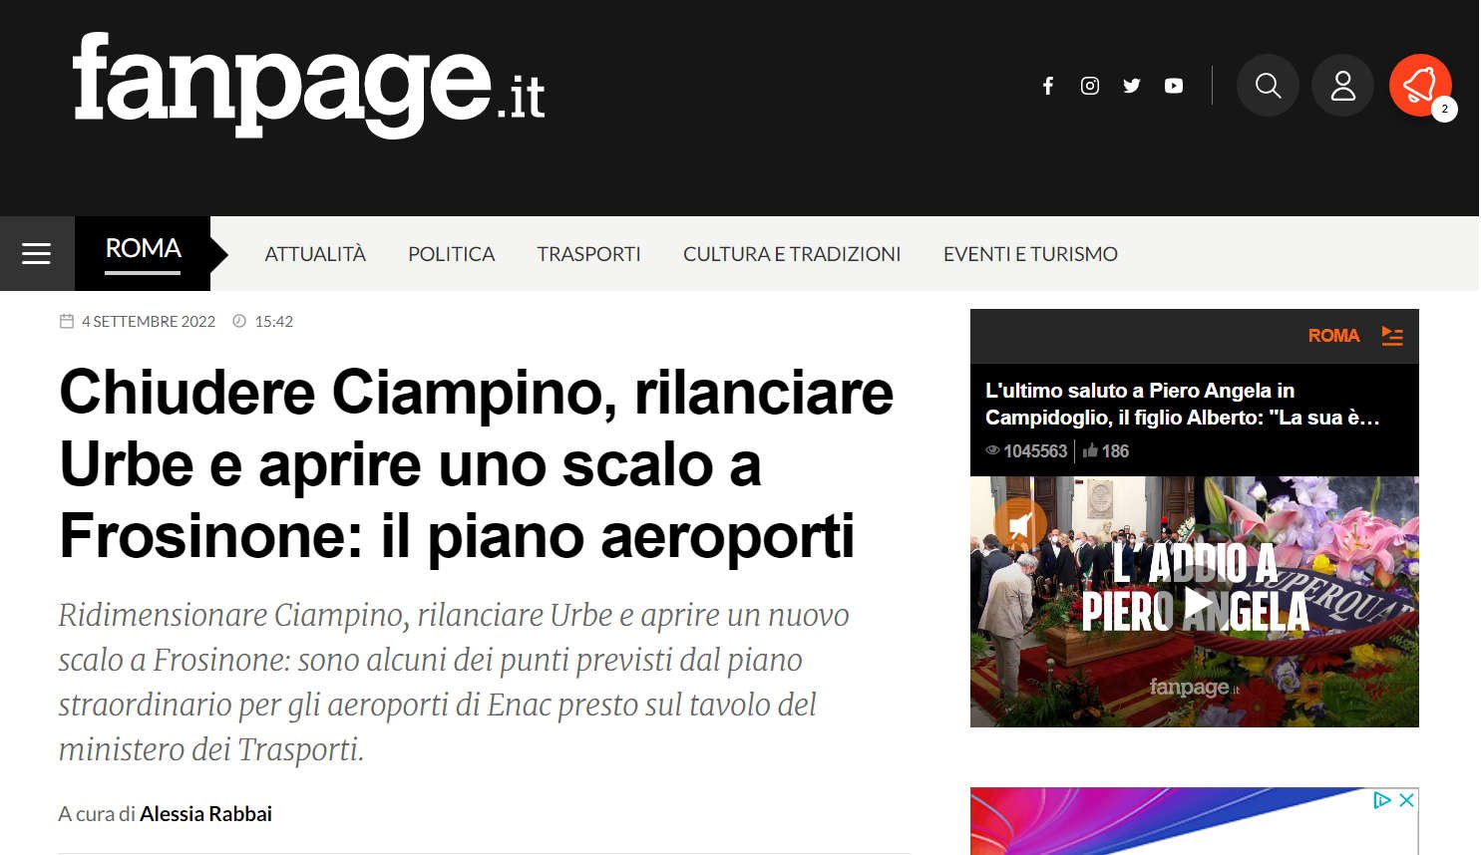Image resolution: width=1481 pixels, height=855 pixels.
Task: Close the advertisement with X
Action: pyautogui.click(x=1406, y=800)
